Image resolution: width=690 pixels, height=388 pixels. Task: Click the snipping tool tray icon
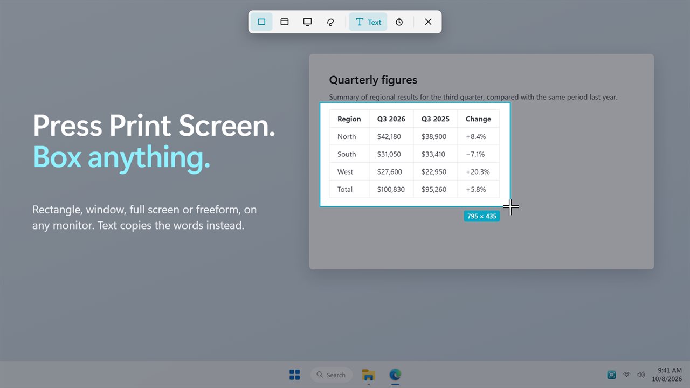tap(611, 375)
